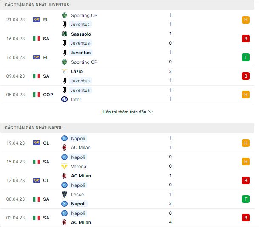Click the green T result badge for Lecce match
Viewport: 259px width, 227px height.
tap(246, 199)
